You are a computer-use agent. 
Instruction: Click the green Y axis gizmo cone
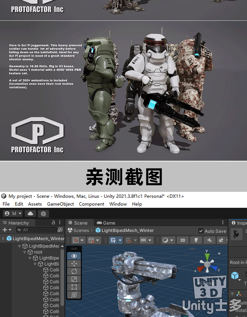[207, 257]
